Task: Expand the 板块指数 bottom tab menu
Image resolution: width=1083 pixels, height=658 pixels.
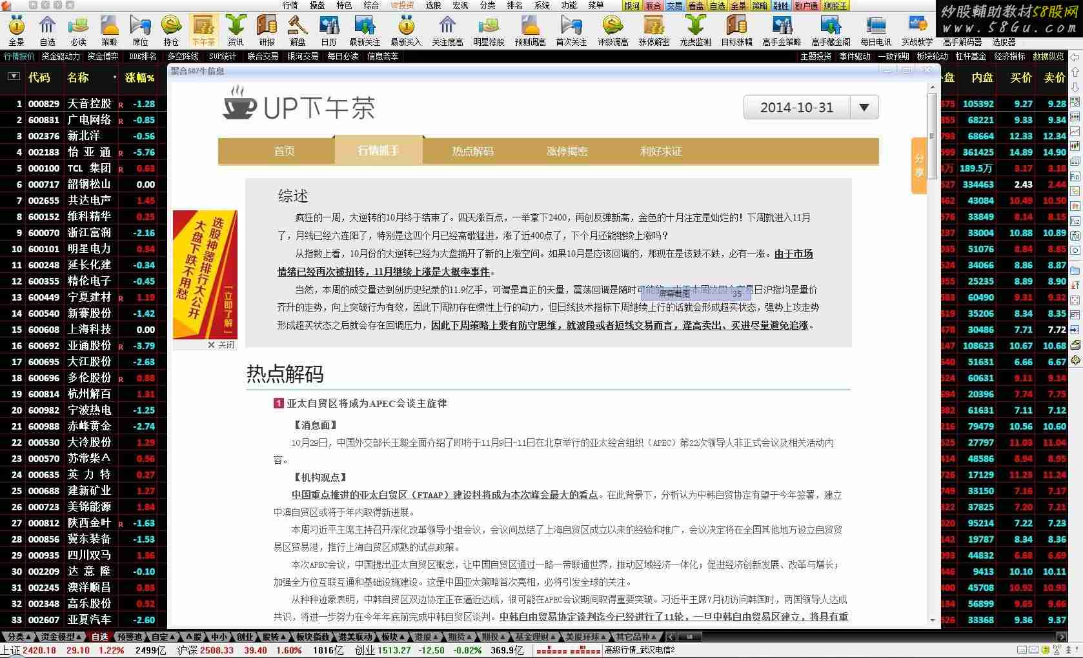Action: (312, 637)
